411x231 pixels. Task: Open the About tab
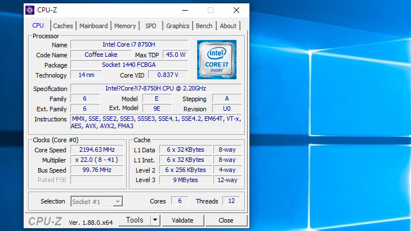point(228,26)
